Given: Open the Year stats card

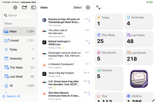Looking at the screenshot, I should pos(109,97).
